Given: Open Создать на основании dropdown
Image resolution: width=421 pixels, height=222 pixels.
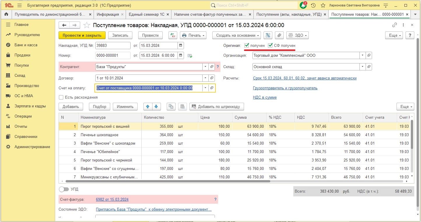Looking at the screenshot, I should coord(236,35).
